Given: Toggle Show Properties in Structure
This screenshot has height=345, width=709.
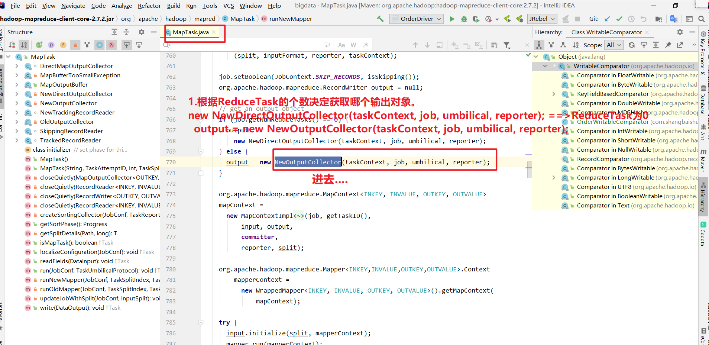Looking at the screenshot, I should (x=51, y=45).
